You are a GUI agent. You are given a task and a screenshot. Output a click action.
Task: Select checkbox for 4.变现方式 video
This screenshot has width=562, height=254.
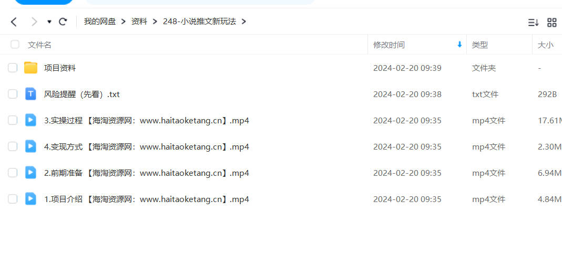pos(13,146)
